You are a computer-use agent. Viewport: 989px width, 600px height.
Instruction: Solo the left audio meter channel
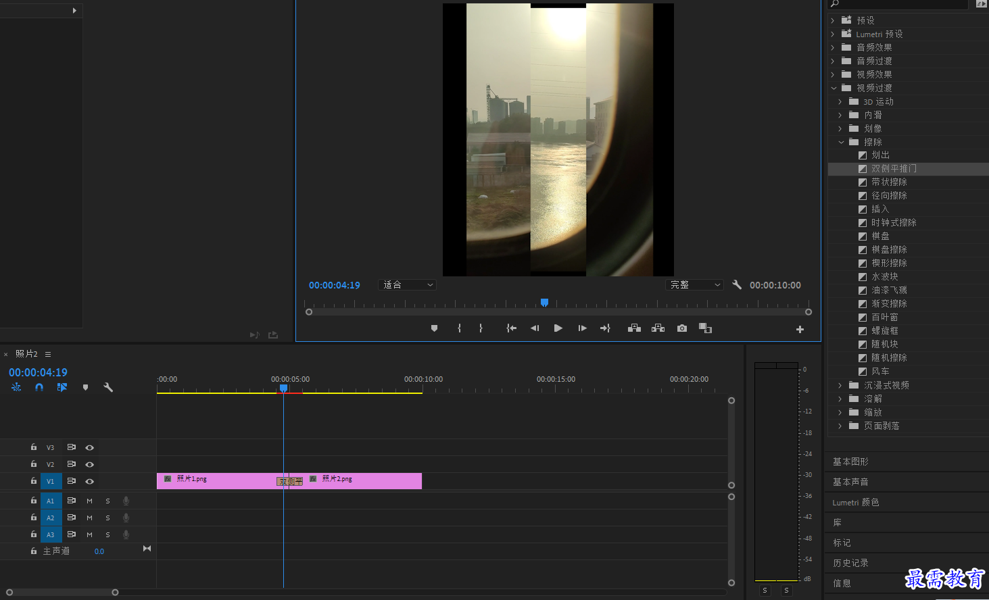(x=765, y=590)
